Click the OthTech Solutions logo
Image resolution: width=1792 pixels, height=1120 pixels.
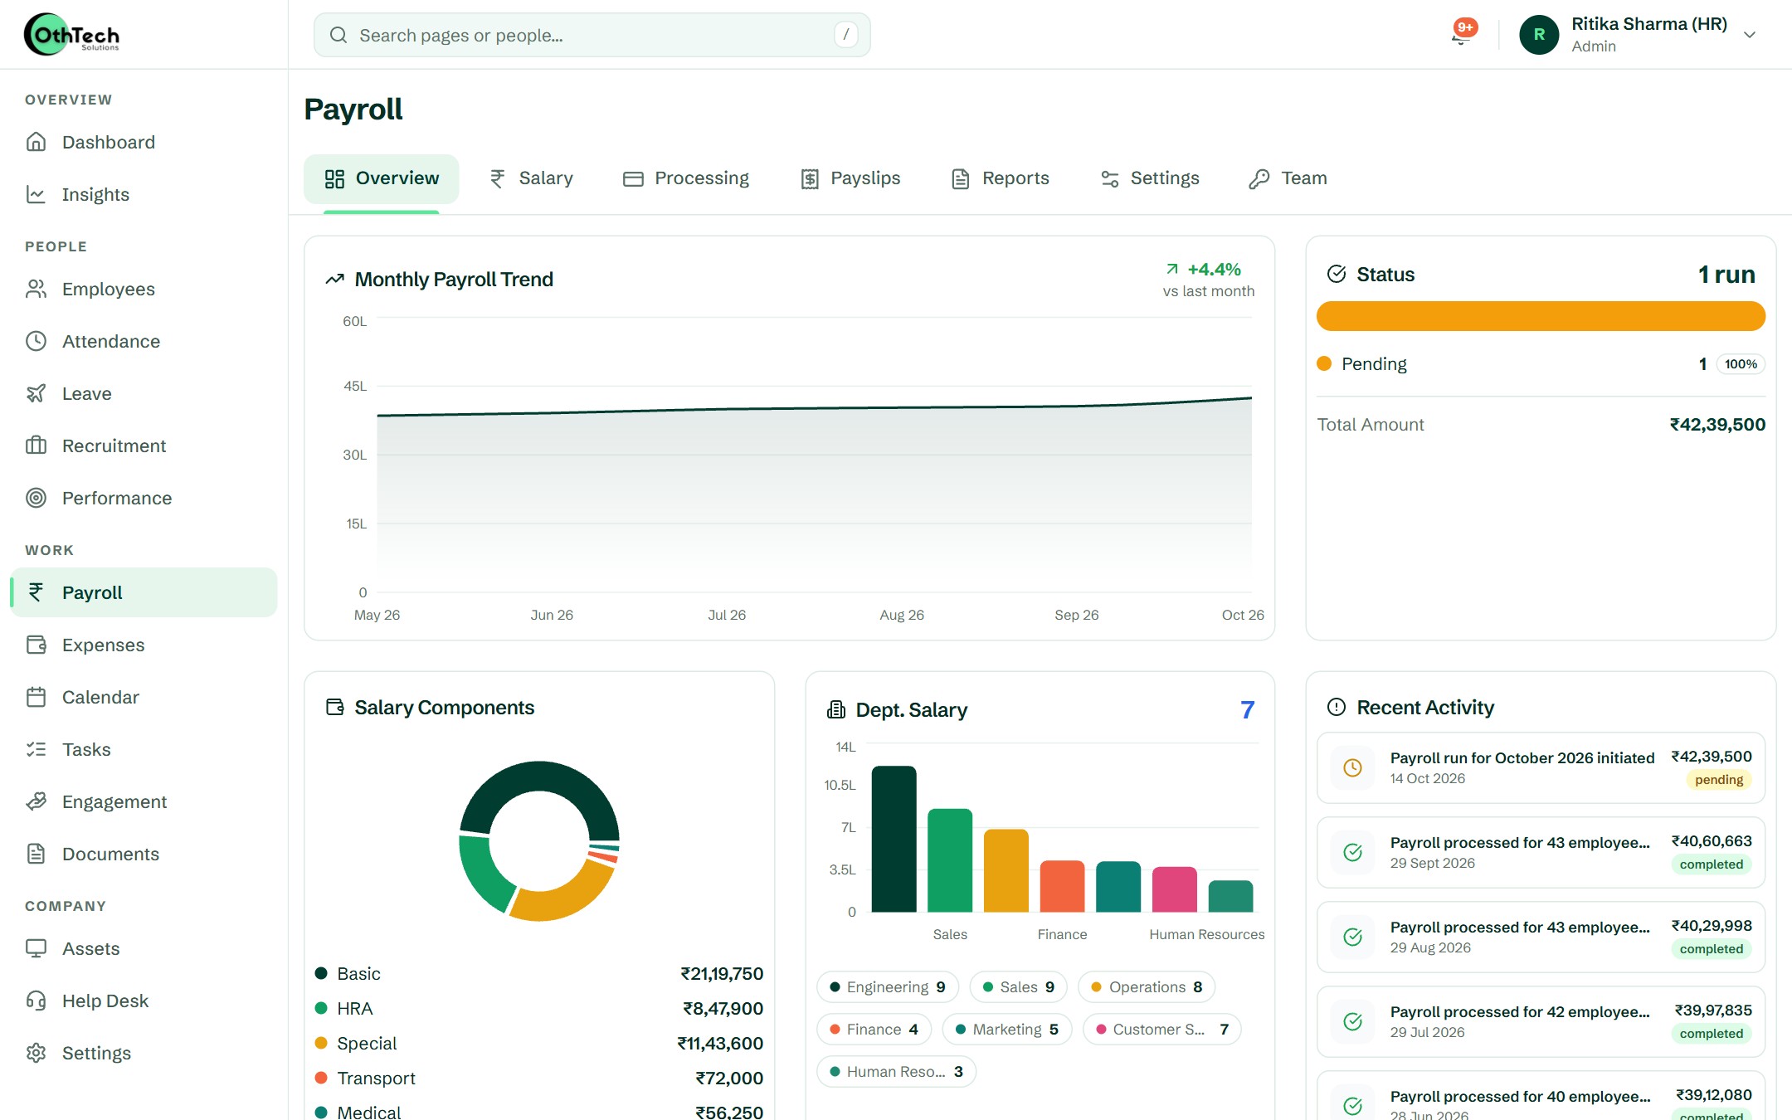(71, 35)
